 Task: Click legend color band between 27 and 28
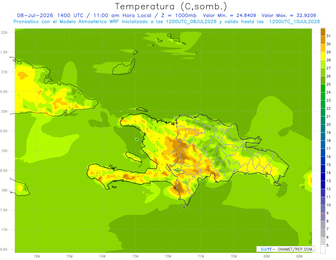[x=323, y=64]
